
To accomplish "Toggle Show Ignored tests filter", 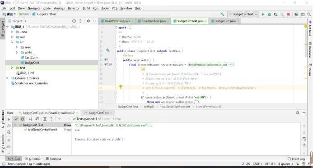I will coord(23,119).
